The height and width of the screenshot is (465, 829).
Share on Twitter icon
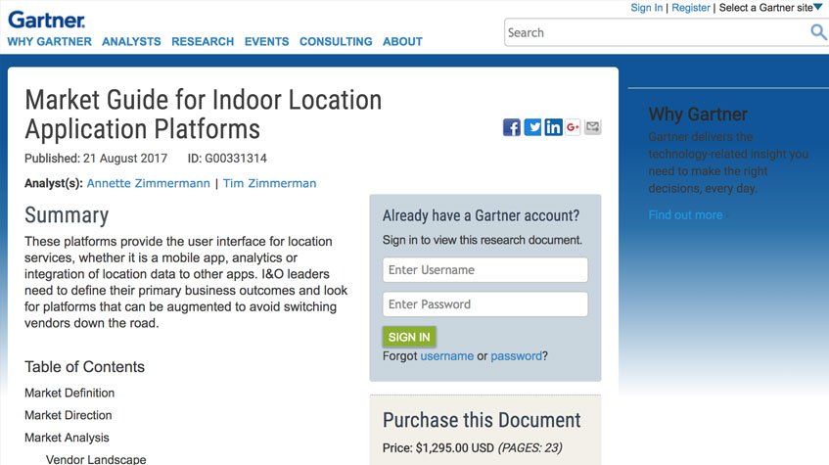click(532, 127)
